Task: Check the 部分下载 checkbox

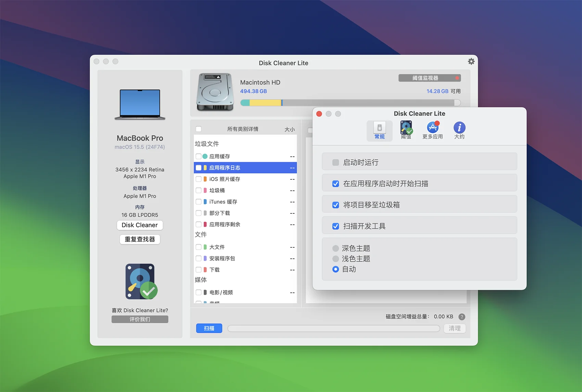Action: click(199, 213)
